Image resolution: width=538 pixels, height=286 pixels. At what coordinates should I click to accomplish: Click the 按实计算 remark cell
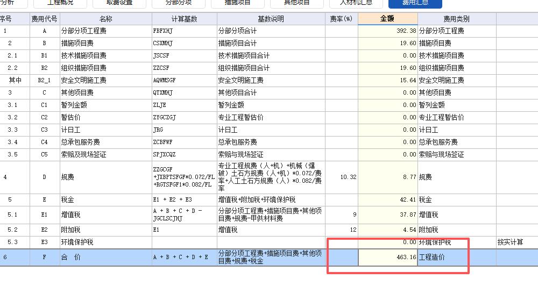coord(516,242)
